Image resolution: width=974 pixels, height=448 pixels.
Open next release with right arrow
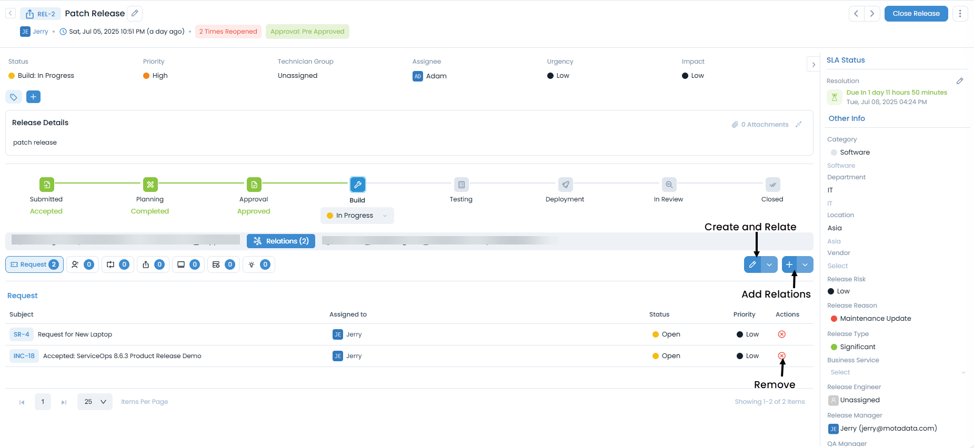pos(872,14)
